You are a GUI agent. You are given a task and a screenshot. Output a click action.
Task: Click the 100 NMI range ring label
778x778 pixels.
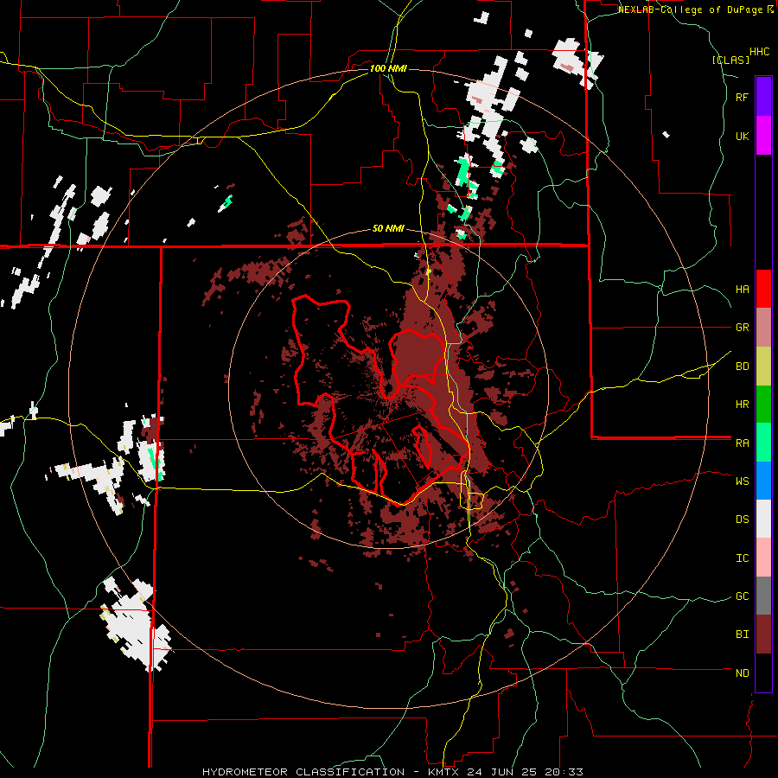(x=388, y=68)
